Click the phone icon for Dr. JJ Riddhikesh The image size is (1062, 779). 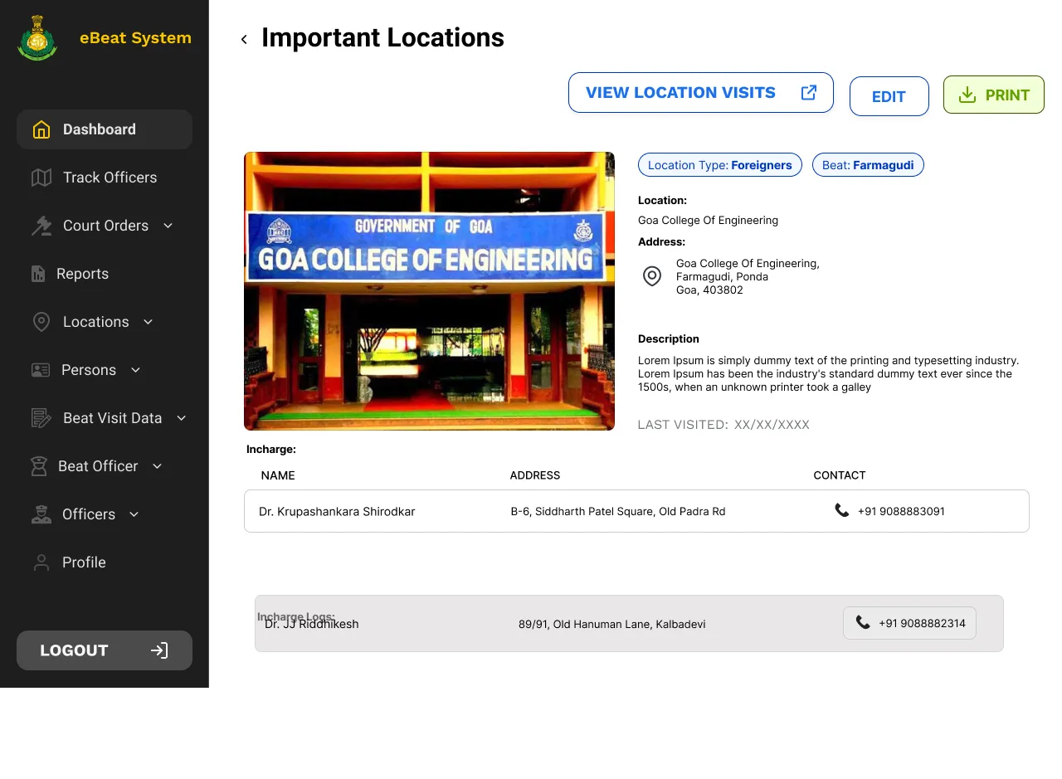click(863, 622)
